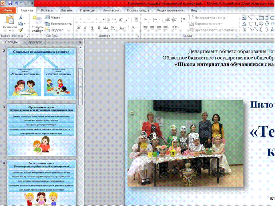Switch to the Структура pane tab
The width and height of the screenshot is (275, 206).
pos(34,42)
